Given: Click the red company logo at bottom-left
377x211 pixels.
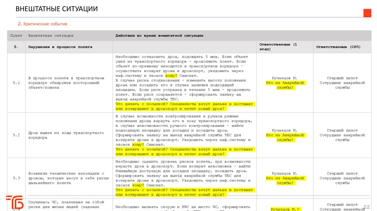Looking at the screenshot, I should [15, 202].
